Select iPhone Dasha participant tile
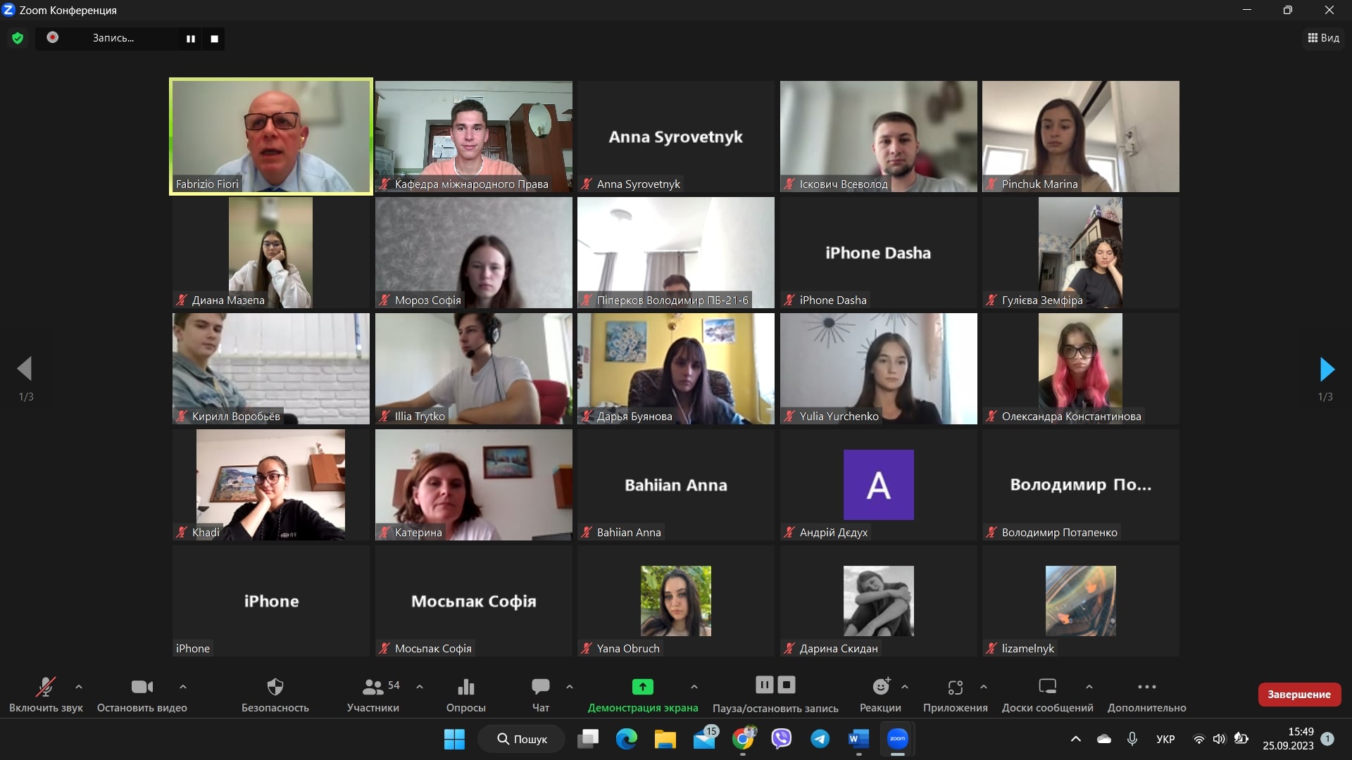The height and width of the screenshot is (760, 1352). point(879,253)
